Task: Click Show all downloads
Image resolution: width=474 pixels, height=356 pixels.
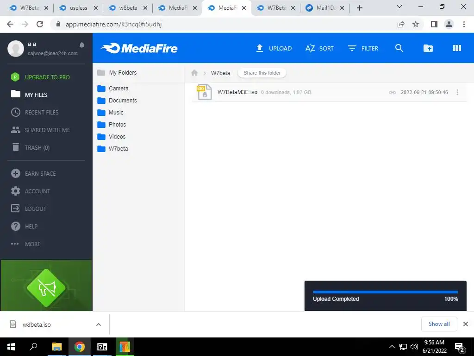Action: click(439, 324)
